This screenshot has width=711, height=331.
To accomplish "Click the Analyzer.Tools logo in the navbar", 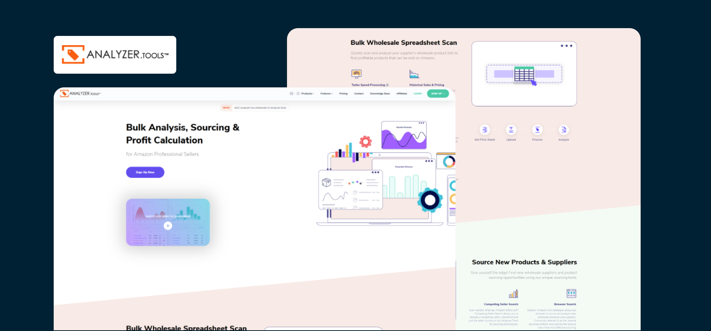I will (80, 93).
